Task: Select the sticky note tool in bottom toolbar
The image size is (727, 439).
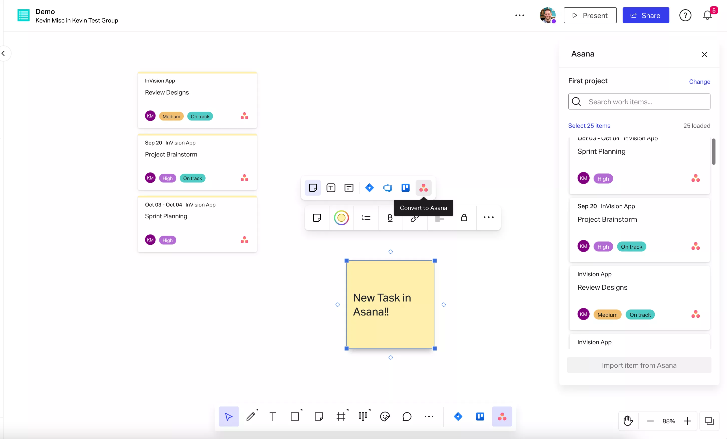Action: pos(319,416)
